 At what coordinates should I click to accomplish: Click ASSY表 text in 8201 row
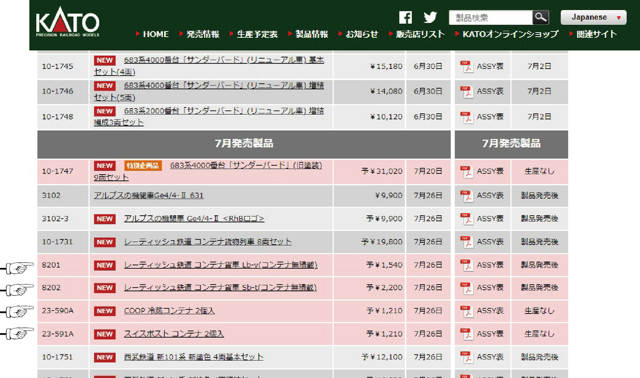click(x=490, y=265)
